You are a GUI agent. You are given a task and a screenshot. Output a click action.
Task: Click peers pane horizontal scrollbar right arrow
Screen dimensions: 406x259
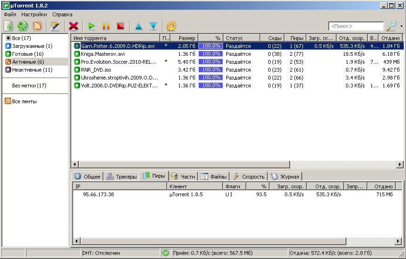coord(398,241)
